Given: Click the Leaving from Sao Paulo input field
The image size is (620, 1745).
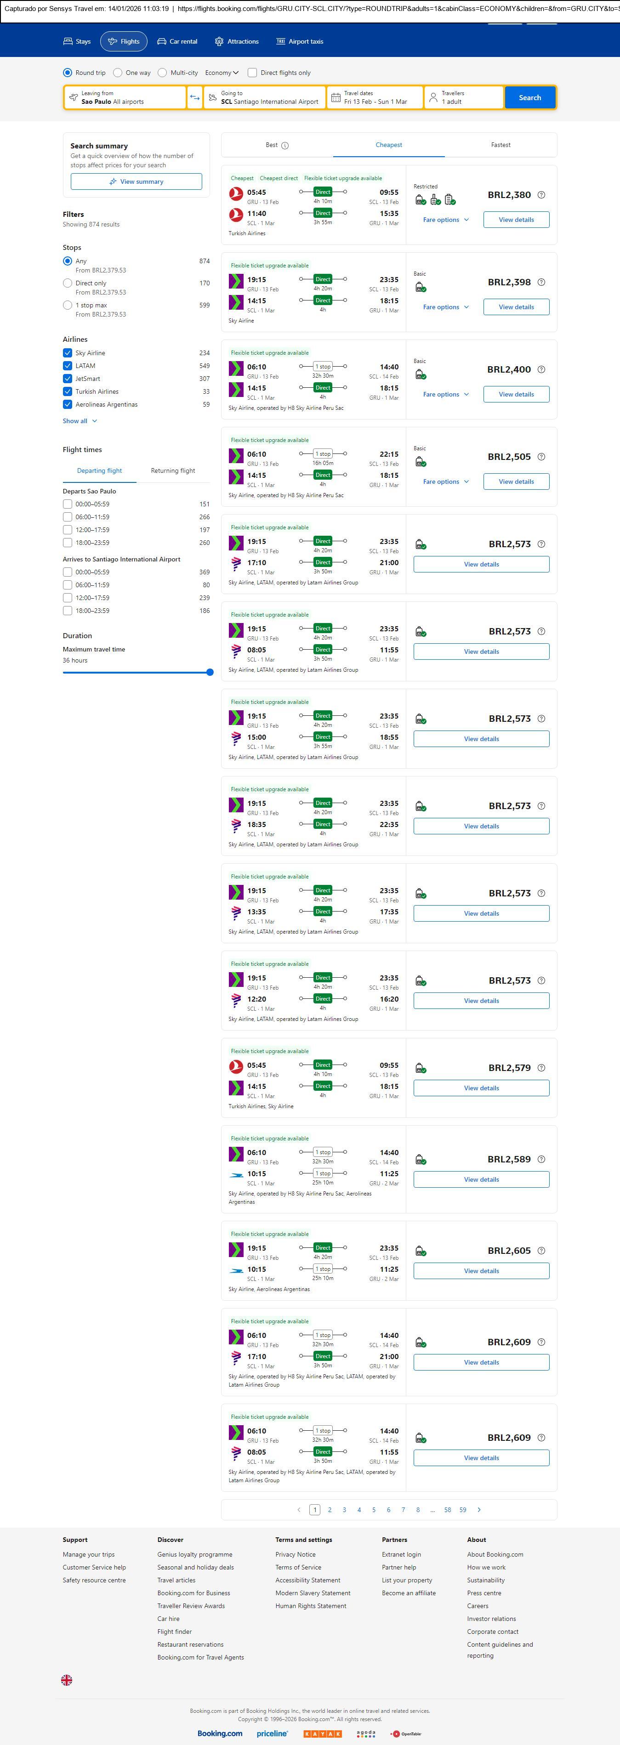Looking at the screenshot, I should tap(125, 97).
